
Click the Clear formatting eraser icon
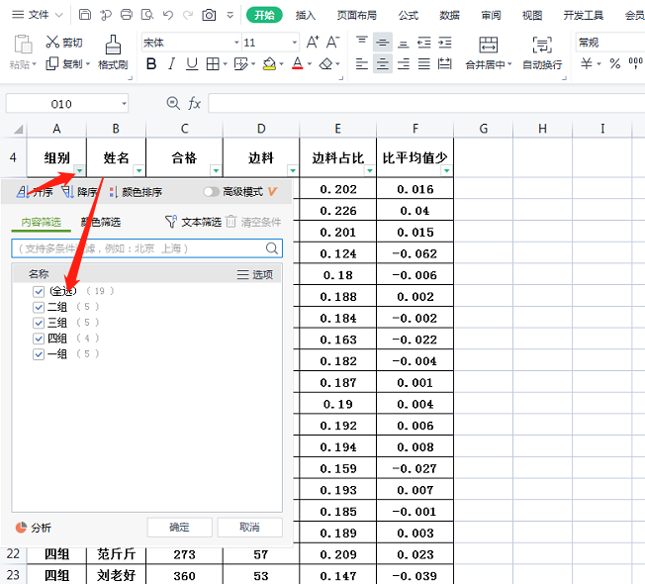(326, 63)
